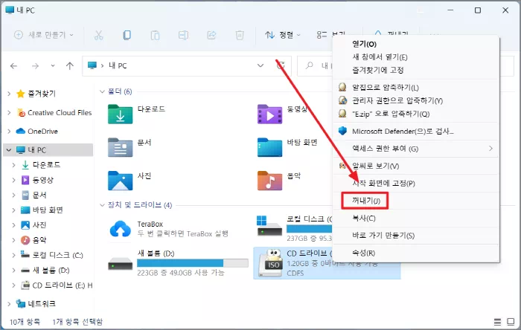The height and width of the screenshot is (330, 521).
Task: Select the 사진 folder icon in main pane
Action: [120, 181]
